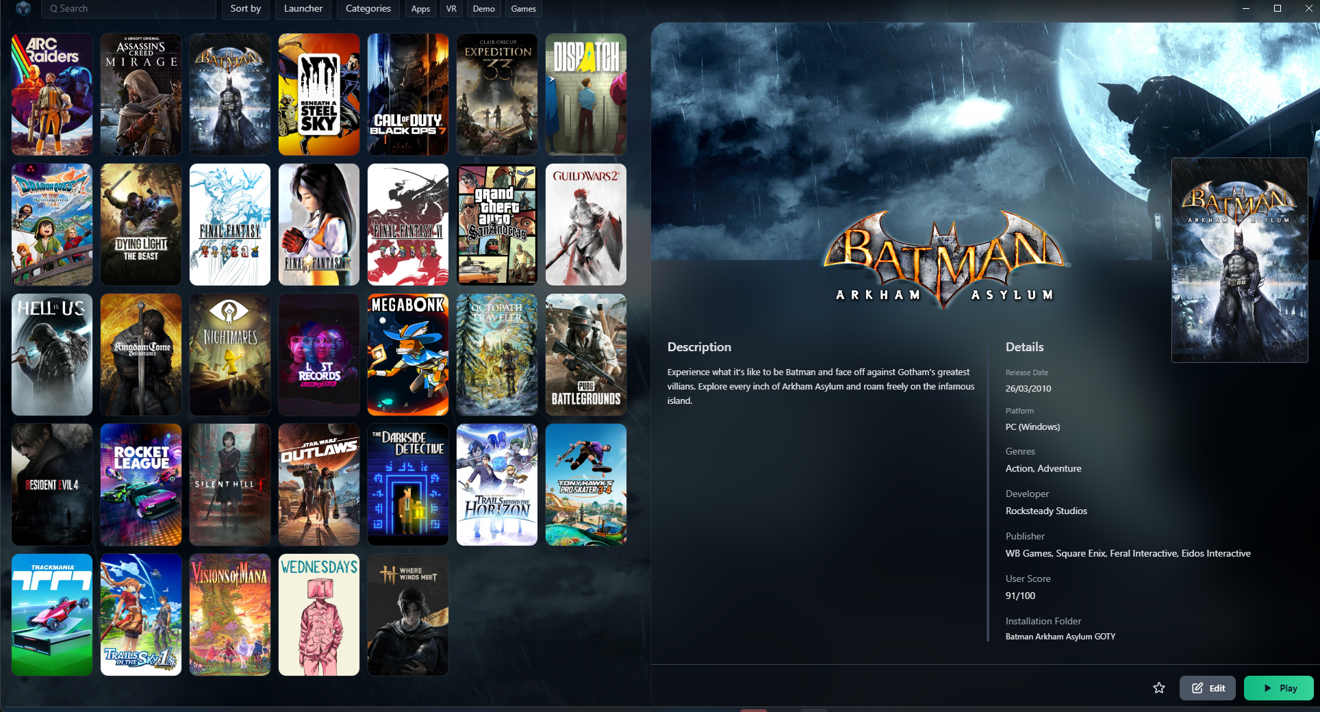Click the star to favorite Batman Arkham Asylum
This screenshot has height=712, width=1320.
[x=1159, y=688]
